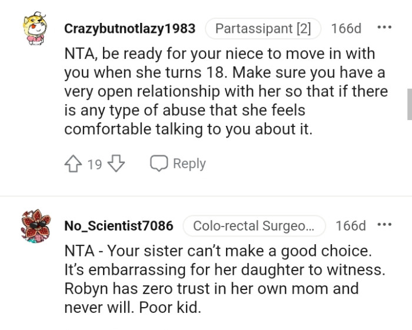Open more options for No_Scientist7086's comment
The image size is (412, 330).
click(x=384, y=225)
